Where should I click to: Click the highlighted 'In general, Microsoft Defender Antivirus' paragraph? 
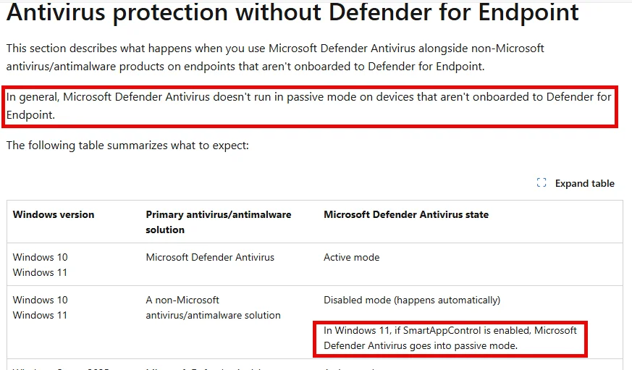(x=309, y=106)
